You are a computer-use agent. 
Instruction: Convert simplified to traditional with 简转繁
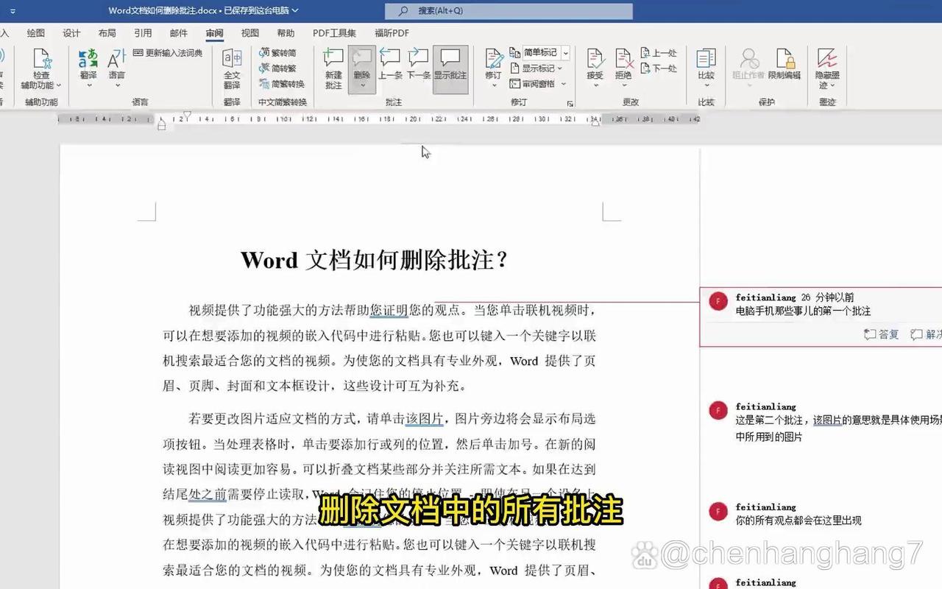(278, 68)
